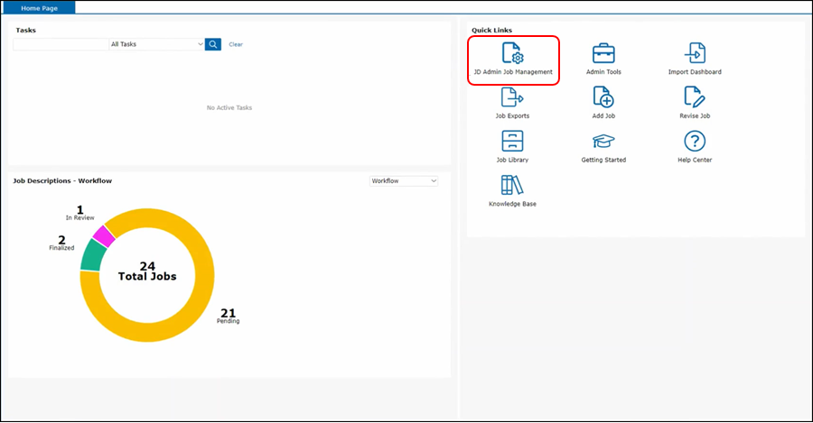The width and height of the screenshot is (813, 423).
Task: Expand the Workflow chart dropdown
Action: click(x=404, y=181)
